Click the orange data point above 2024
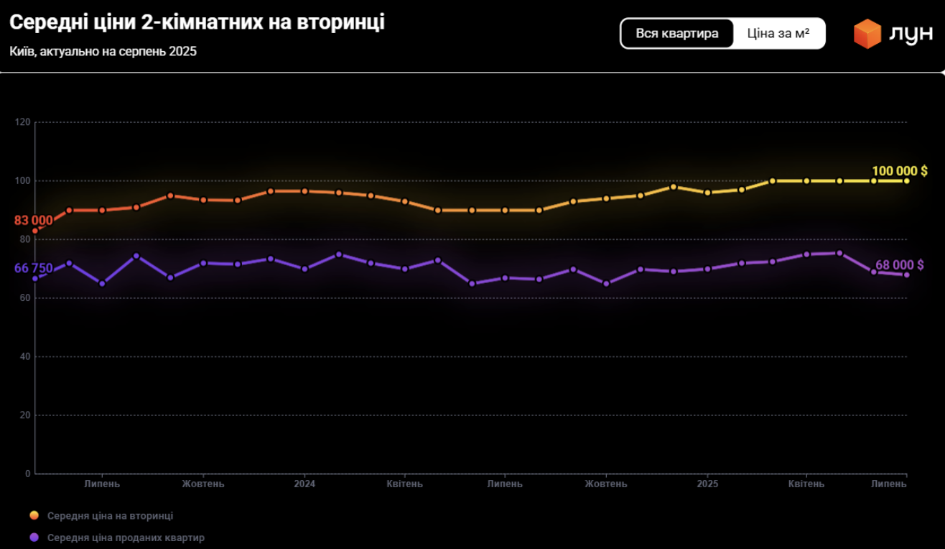Image resolution: width=945 pixels, height=549 pixels. pos(304,191)
